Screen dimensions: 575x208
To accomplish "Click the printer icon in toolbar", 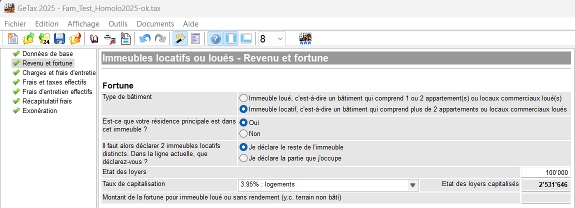I will 109,38.
